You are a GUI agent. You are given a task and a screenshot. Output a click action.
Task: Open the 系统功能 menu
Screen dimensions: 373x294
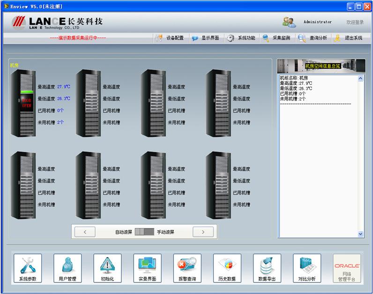tap(241, 38)
